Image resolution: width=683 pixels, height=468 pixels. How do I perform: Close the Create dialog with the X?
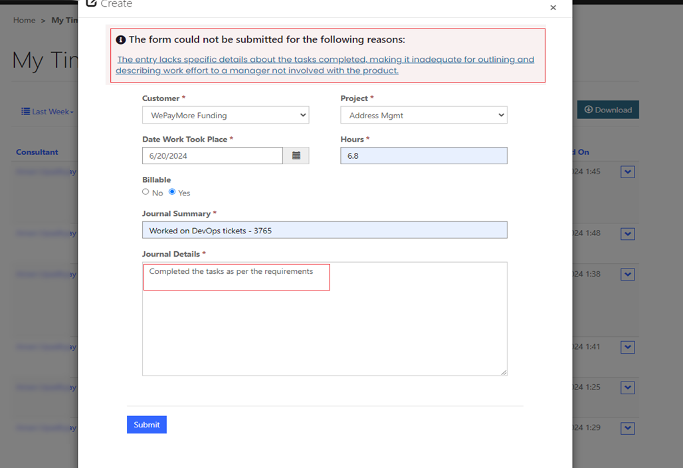553,8
